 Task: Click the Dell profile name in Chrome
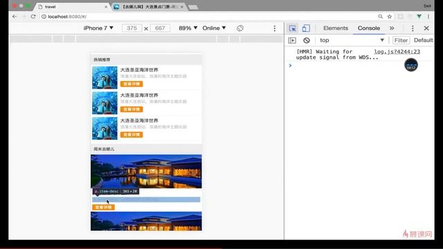427,6
